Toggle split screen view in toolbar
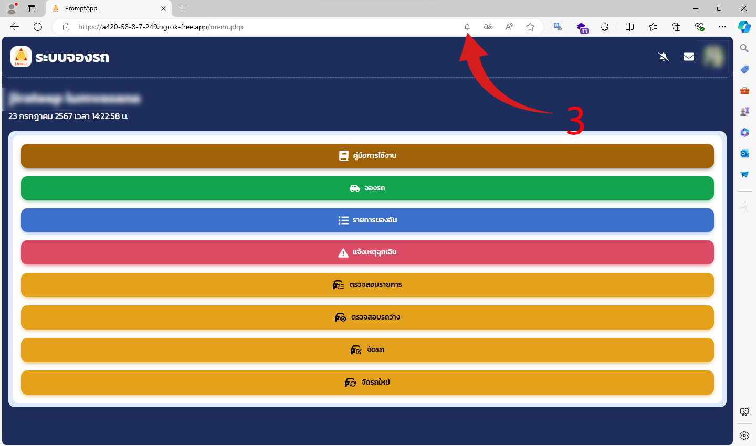Viewport: 756px width, 446px height. pyautogui.click(x=630, y=27)
